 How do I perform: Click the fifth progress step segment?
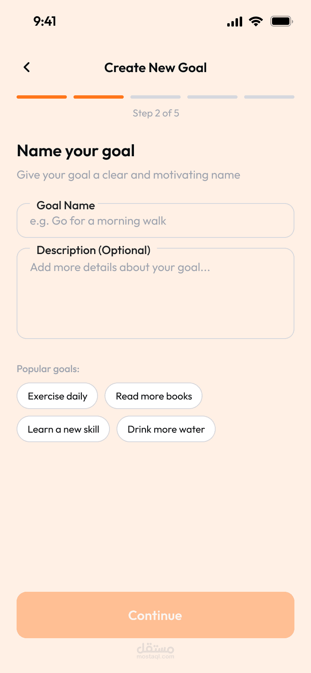coord(269,97)
